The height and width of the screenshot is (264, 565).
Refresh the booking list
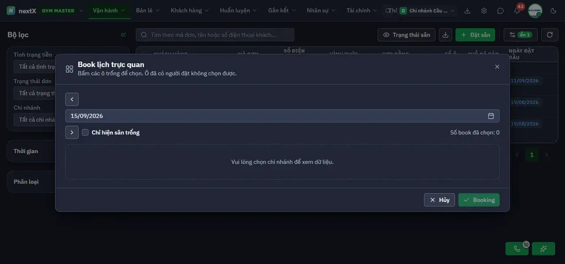tap(550, 35)
